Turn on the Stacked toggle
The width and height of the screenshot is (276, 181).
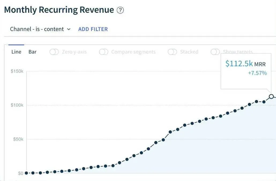click(x=172, y=52)
